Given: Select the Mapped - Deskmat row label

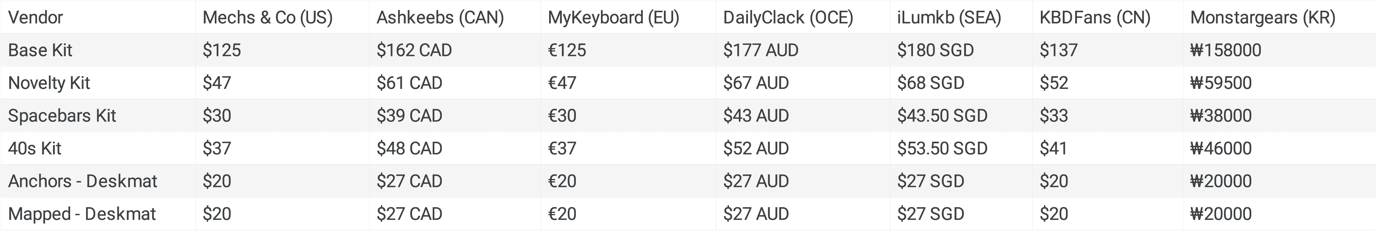Looking at the screenshot, I should pos(82,214).
